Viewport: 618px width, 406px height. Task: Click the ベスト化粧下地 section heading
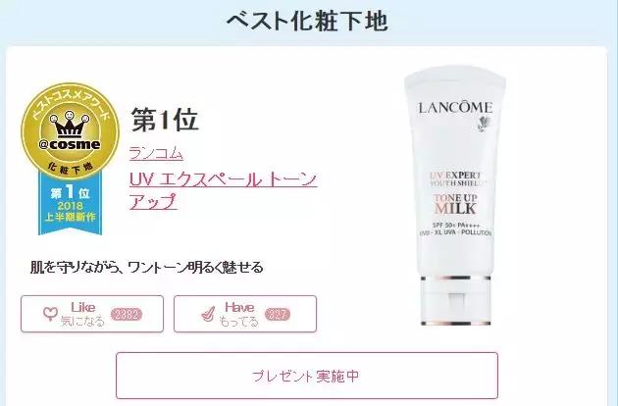tap(307, 21)
